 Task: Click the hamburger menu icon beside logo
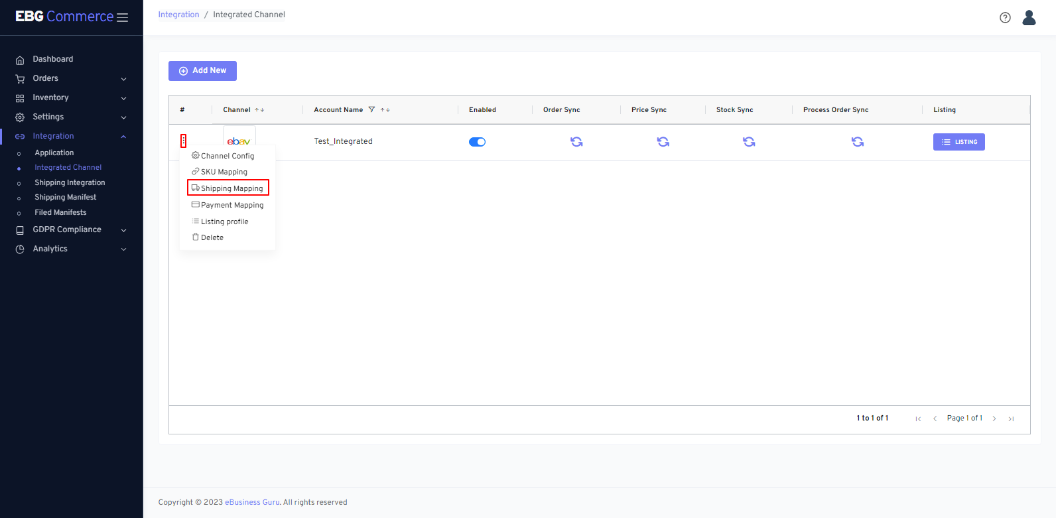(x=123, y=18)
